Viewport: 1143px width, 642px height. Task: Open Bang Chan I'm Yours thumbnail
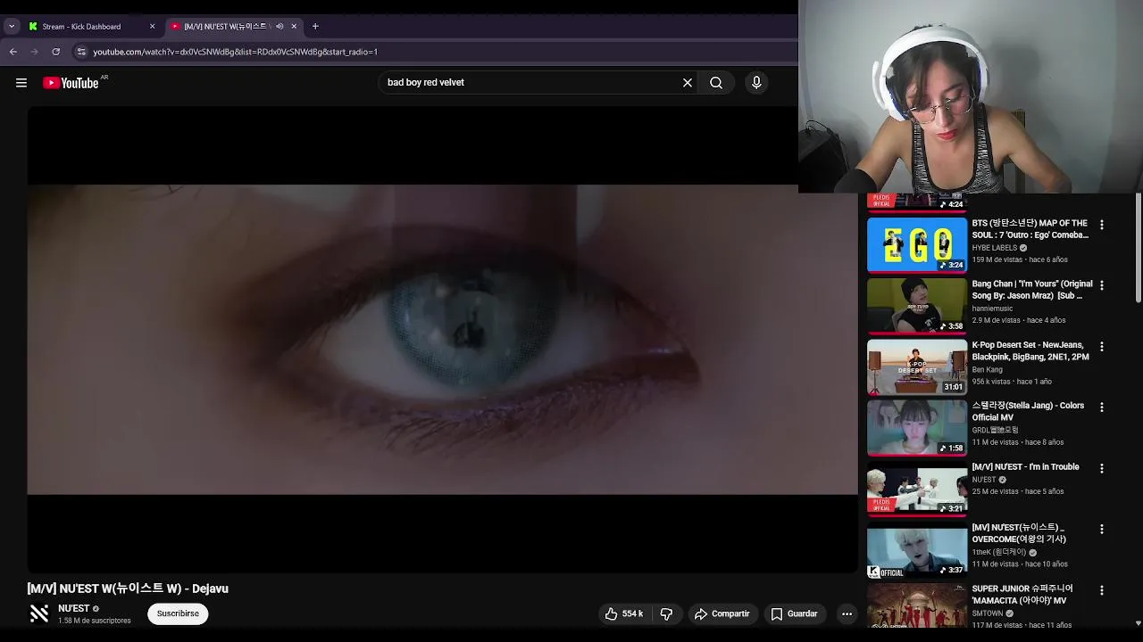click(x=917, y=305)
